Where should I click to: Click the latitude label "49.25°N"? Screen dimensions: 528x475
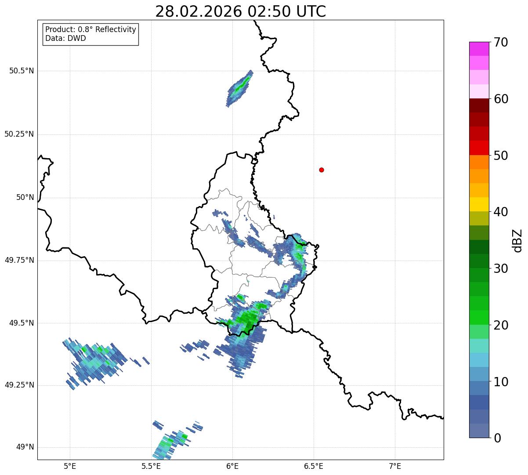[x=19, y=385]
